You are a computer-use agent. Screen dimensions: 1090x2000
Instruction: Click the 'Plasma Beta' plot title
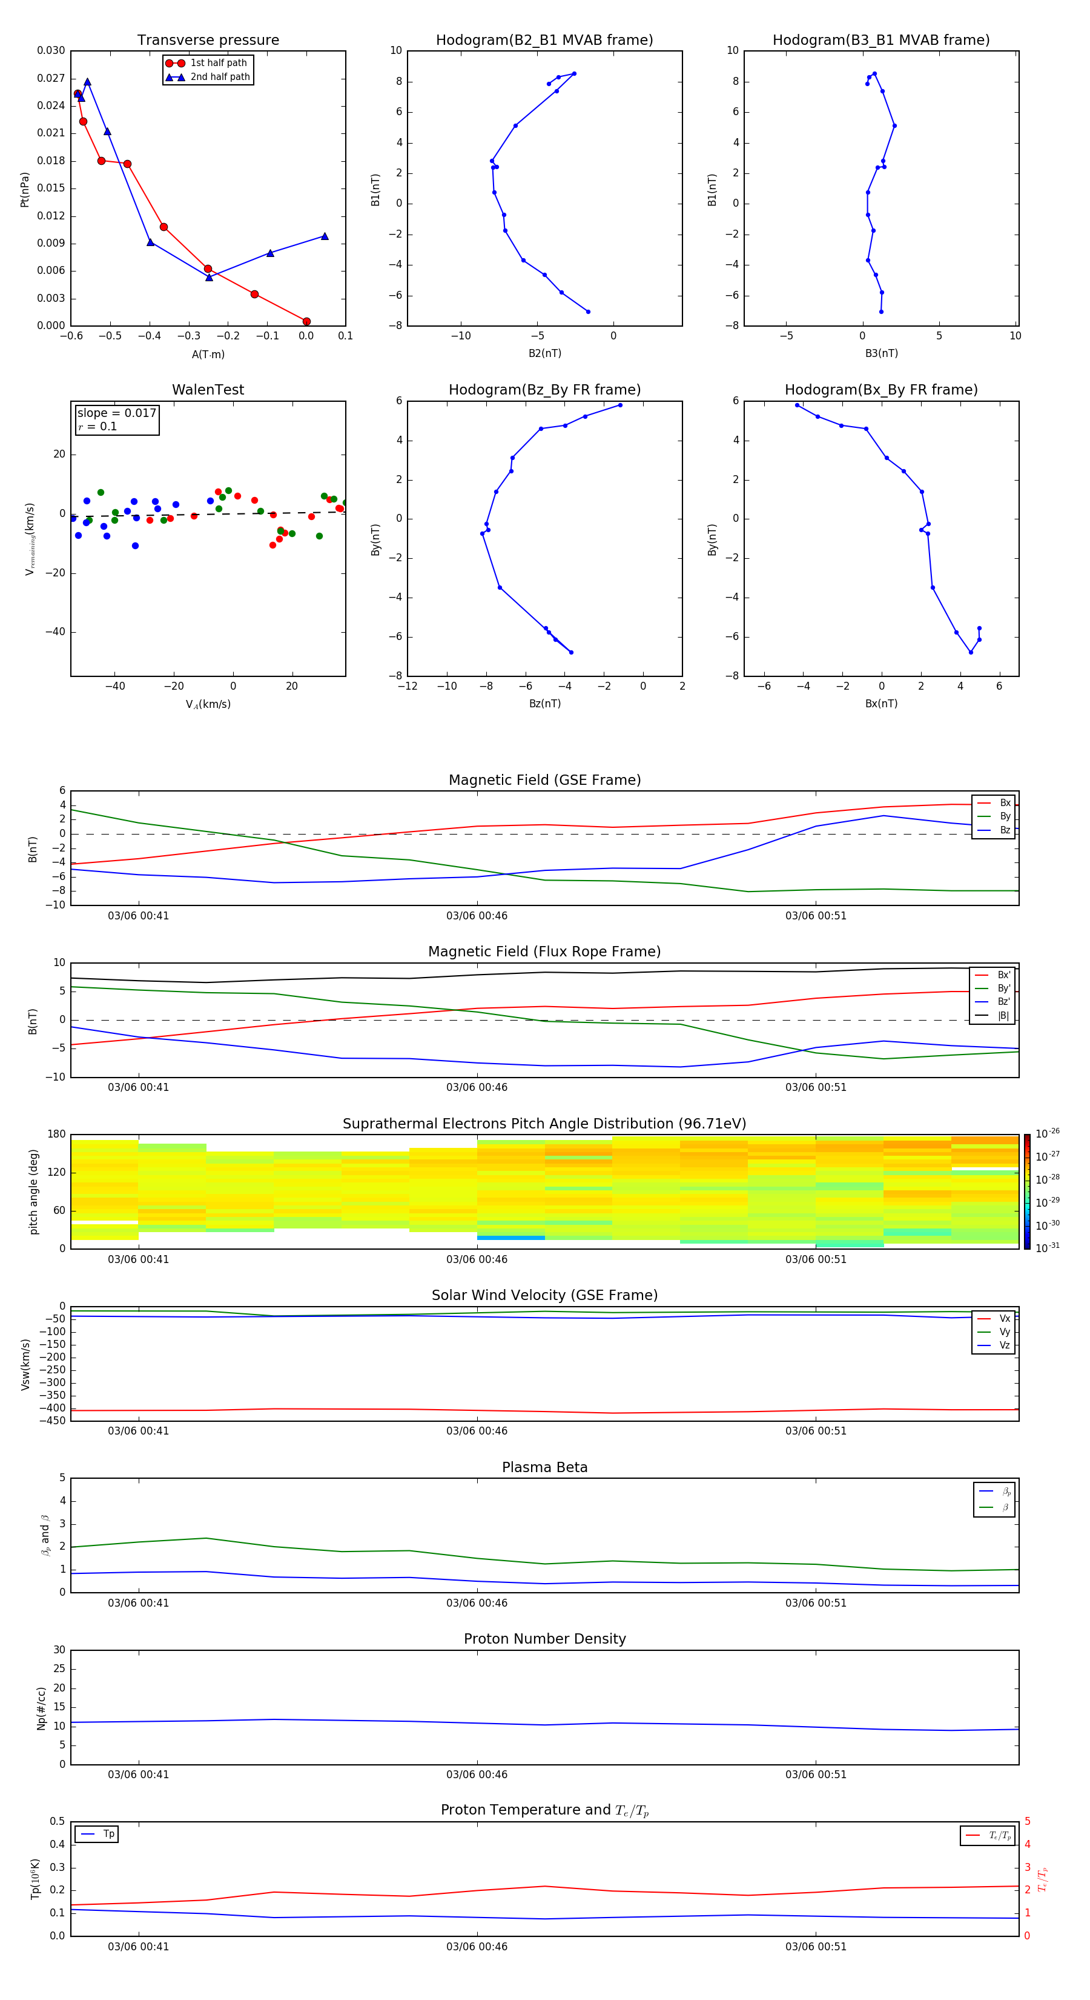click(544, 1467)
